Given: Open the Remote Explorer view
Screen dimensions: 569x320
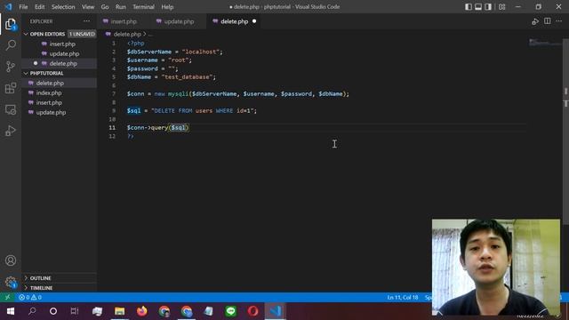Looking at the screenshot, I should coord(11,109).
